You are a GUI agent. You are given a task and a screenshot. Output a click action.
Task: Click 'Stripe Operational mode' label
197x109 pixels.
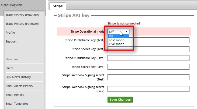click(x=87, y=31)
